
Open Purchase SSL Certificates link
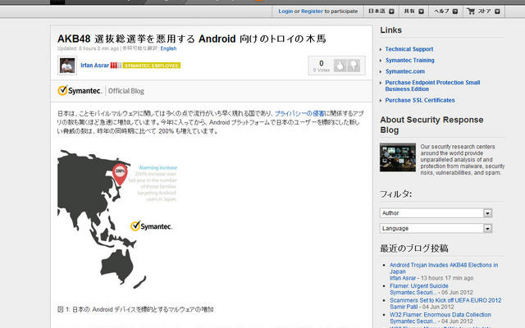(x=420, y=100)
